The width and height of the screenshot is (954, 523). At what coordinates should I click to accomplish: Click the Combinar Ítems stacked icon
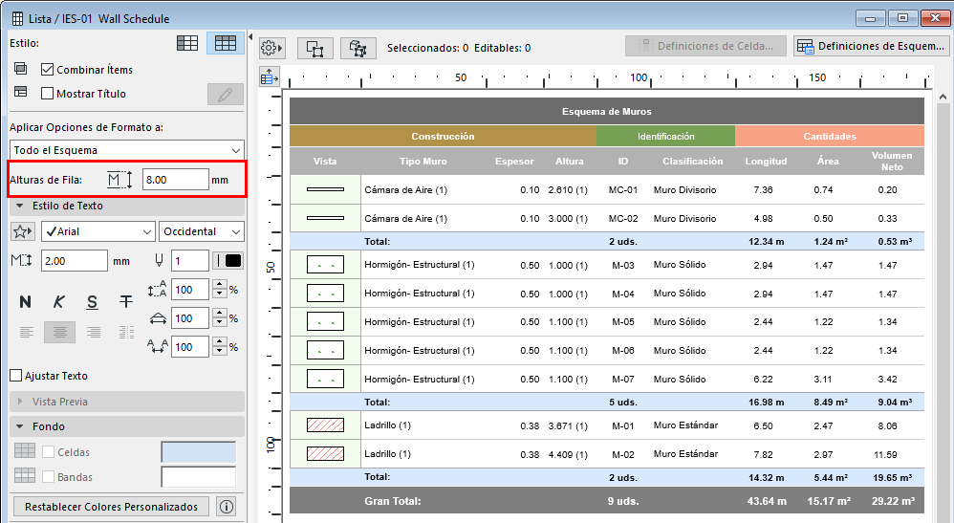tap(20, 68)
